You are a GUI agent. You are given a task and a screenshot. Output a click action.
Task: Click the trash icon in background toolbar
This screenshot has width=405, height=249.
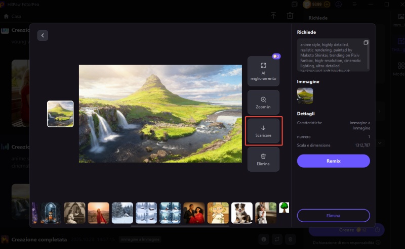290,16
